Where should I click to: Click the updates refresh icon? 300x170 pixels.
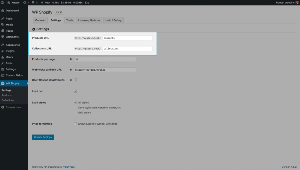pos(25,2)
